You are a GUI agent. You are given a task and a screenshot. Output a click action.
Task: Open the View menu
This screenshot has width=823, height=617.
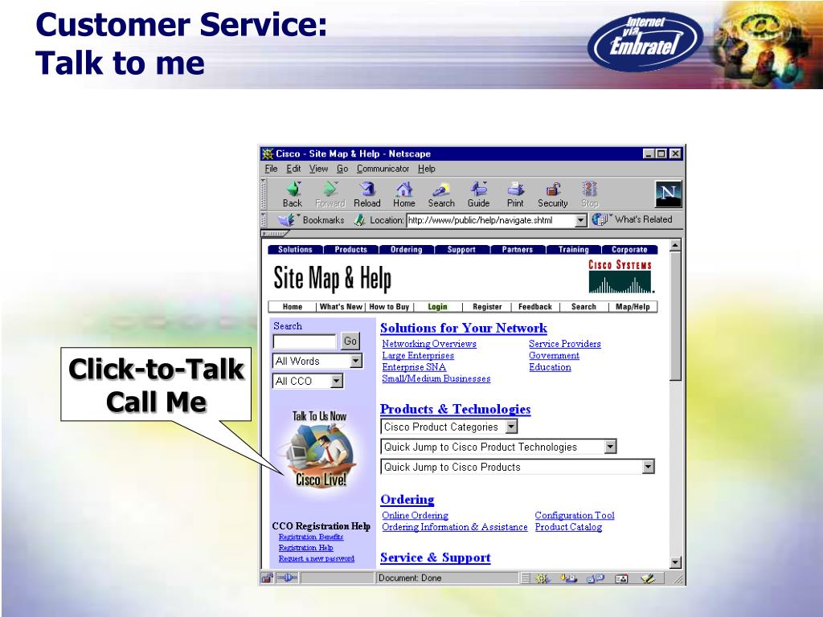(318, 169)
